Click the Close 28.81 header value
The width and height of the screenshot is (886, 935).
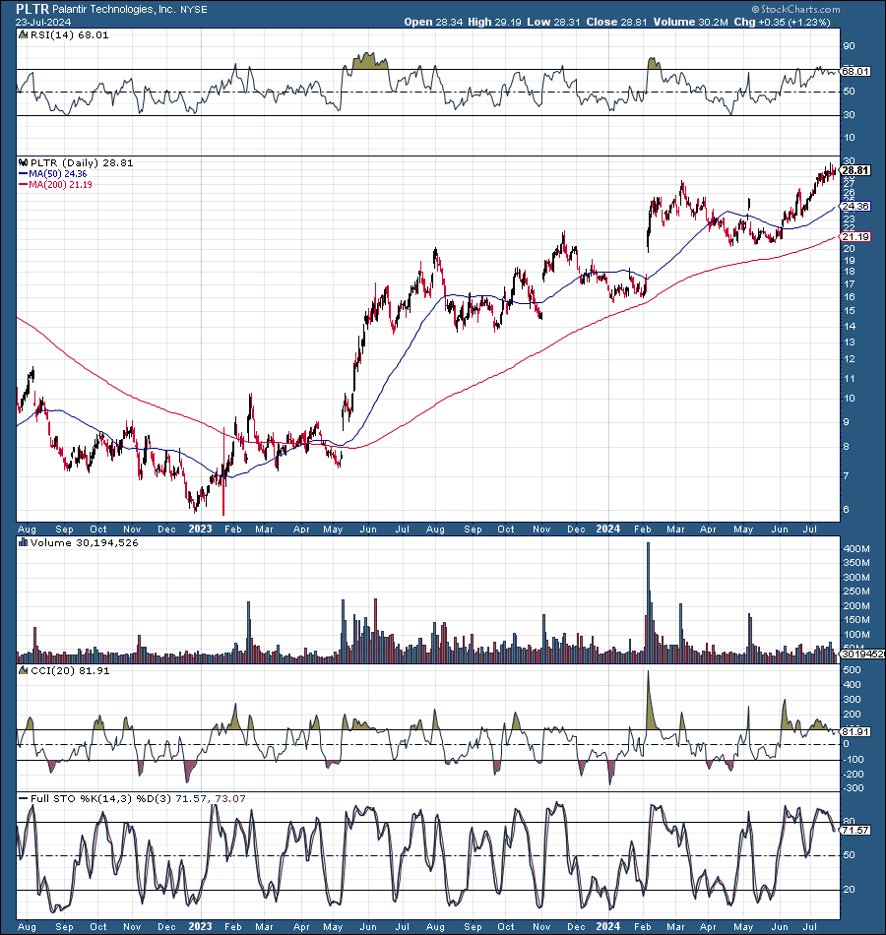616,22
